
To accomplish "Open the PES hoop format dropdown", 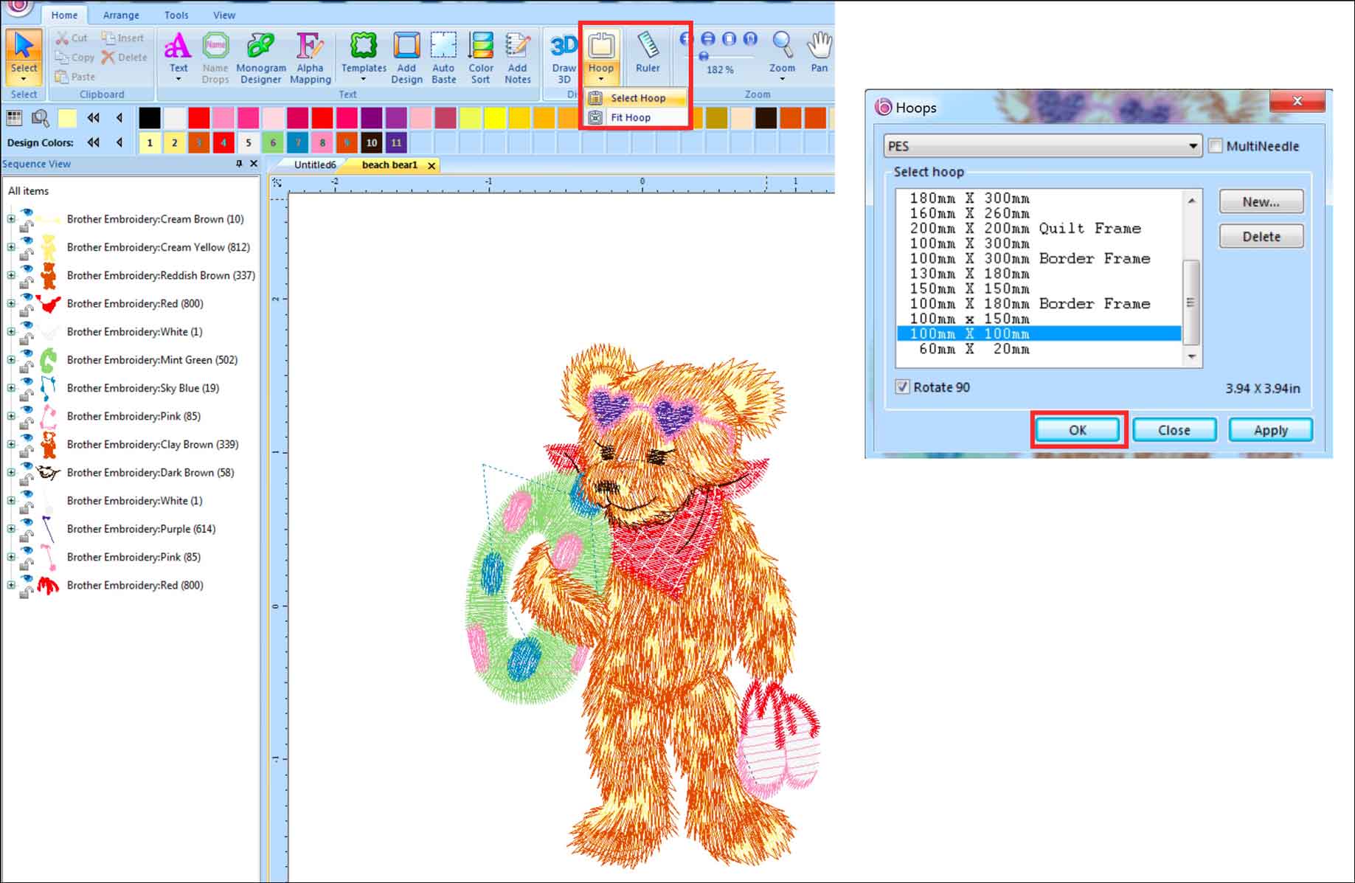I will [x=1193, y=146].
